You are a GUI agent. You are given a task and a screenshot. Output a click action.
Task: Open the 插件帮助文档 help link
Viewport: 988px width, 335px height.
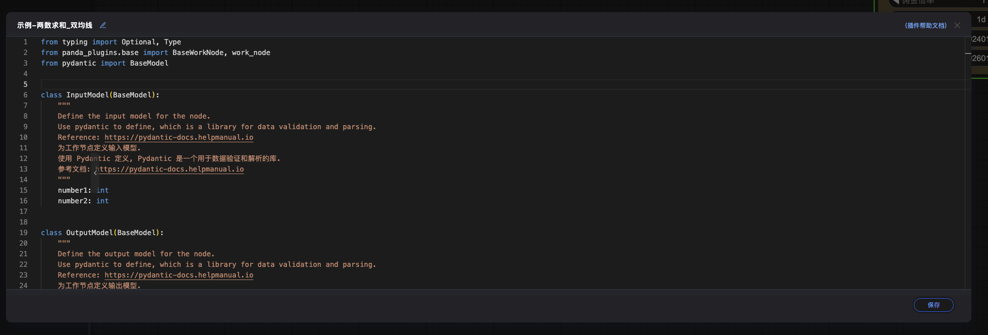pos(926,25)
